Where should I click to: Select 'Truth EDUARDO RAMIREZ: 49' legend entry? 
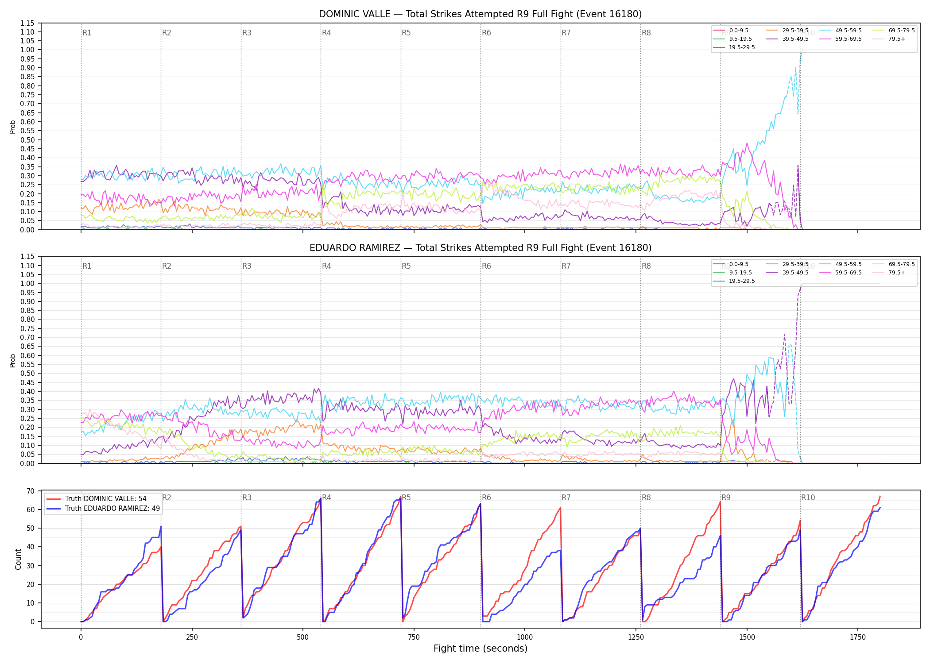112,509
